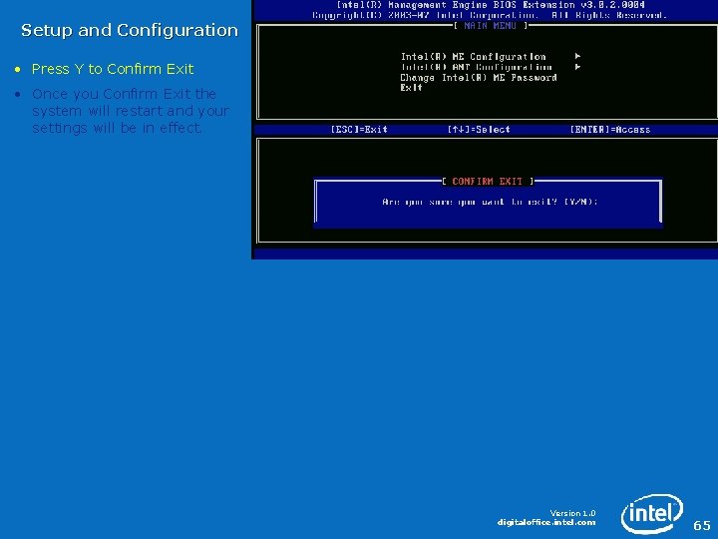Image resolution: width=718 pixels, height=539 pixels.
Task: Open submenu arrow beside AMT Configuration
Action: 577,67
